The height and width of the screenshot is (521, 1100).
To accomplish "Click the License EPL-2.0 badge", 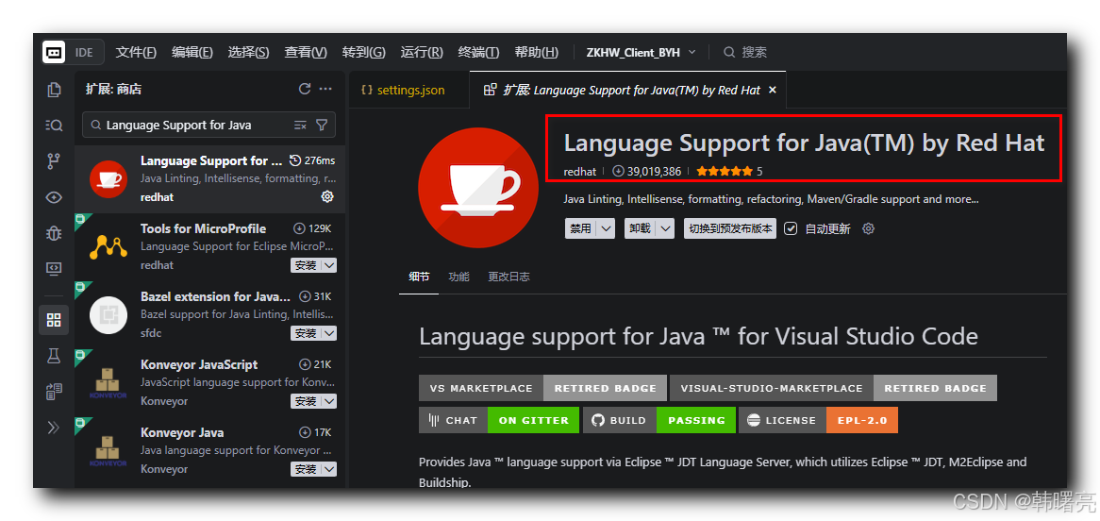I will [818, 420].
